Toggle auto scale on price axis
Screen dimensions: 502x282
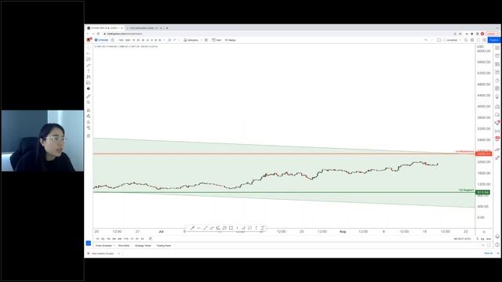point(489,239)
